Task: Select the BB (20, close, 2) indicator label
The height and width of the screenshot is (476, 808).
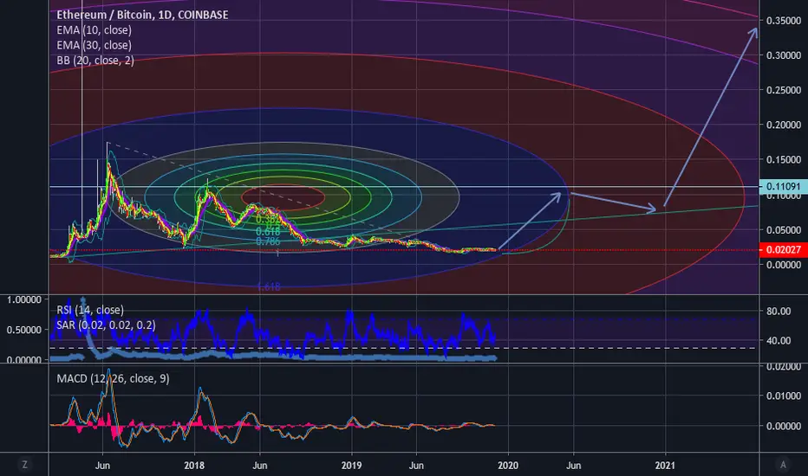Action: (95, 61)
